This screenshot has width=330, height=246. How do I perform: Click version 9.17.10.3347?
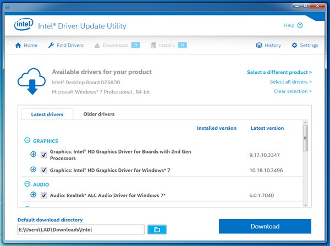pyautogui.click(x=265, y=155)
